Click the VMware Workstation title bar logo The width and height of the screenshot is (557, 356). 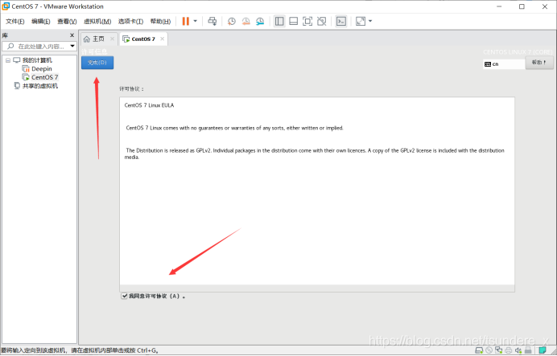click(x=6, y=6)
